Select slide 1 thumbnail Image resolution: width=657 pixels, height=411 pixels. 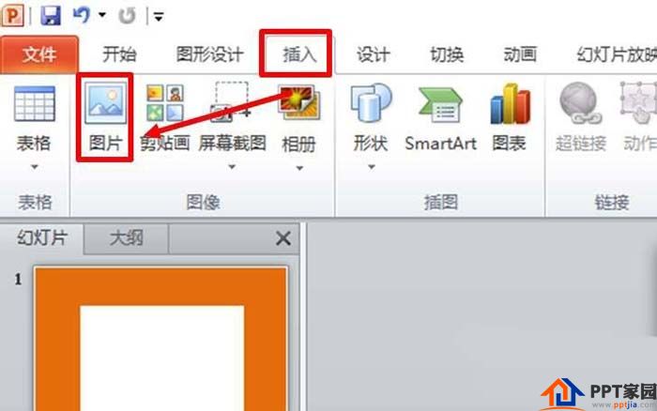pyautogui.click(x=160, y=338)
